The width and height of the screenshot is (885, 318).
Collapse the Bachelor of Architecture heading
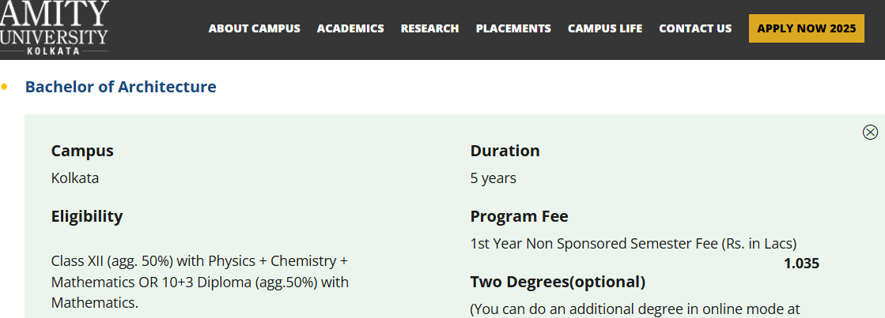pyautogui.click(x=120, y=87)
